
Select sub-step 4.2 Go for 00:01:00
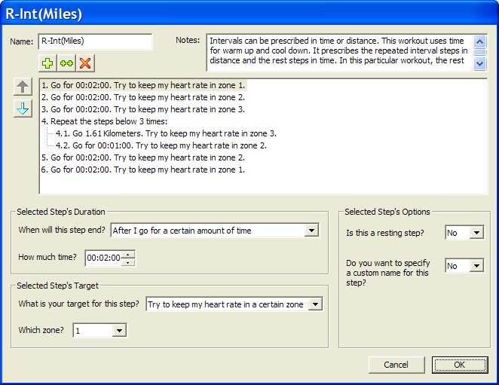pos(161,145)
